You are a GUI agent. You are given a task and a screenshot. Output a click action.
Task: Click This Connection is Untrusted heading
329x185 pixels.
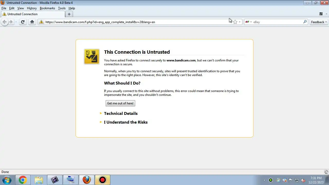click(137, 52)
